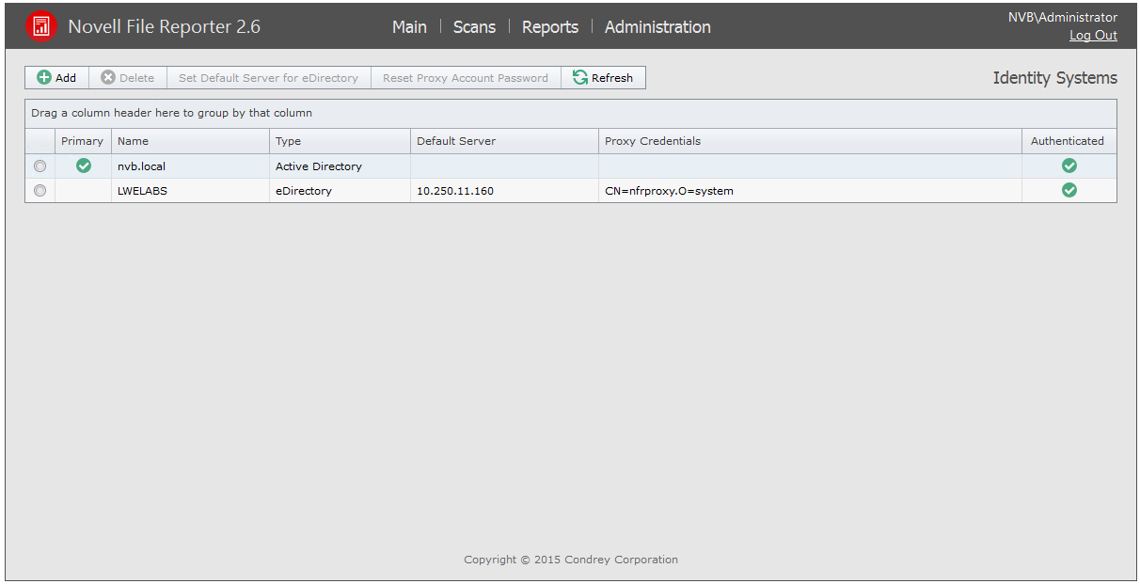Open the Main menu
Screen dimensions: 1140x584
[x=409, y=27]
